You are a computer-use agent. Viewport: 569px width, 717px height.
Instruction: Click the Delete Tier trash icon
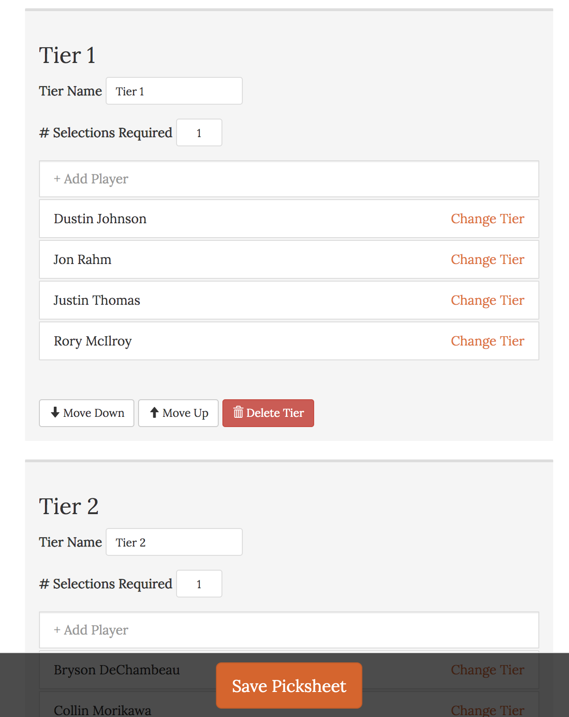click(x=238, y=412)
